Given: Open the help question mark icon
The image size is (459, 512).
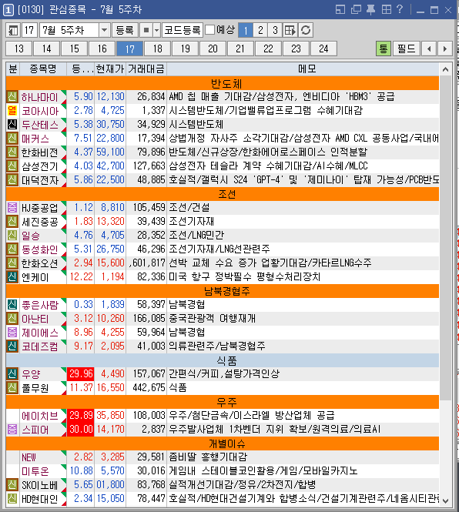Looking at the screenshot, I should coord(400,9).
